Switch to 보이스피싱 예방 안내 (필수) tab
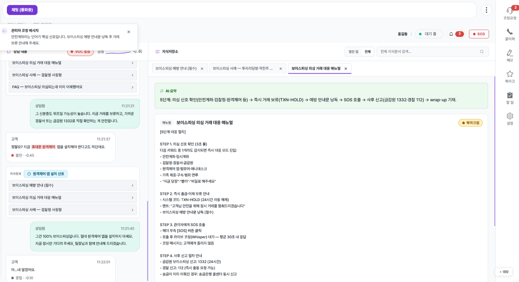Screen dimensions: 519x282 pos(176,69)
